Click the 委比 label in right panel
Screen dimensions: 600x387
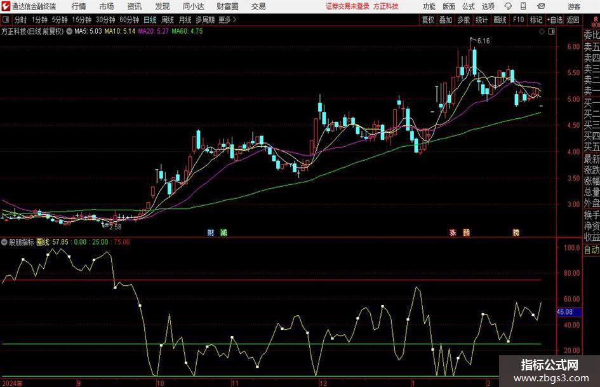592,35
